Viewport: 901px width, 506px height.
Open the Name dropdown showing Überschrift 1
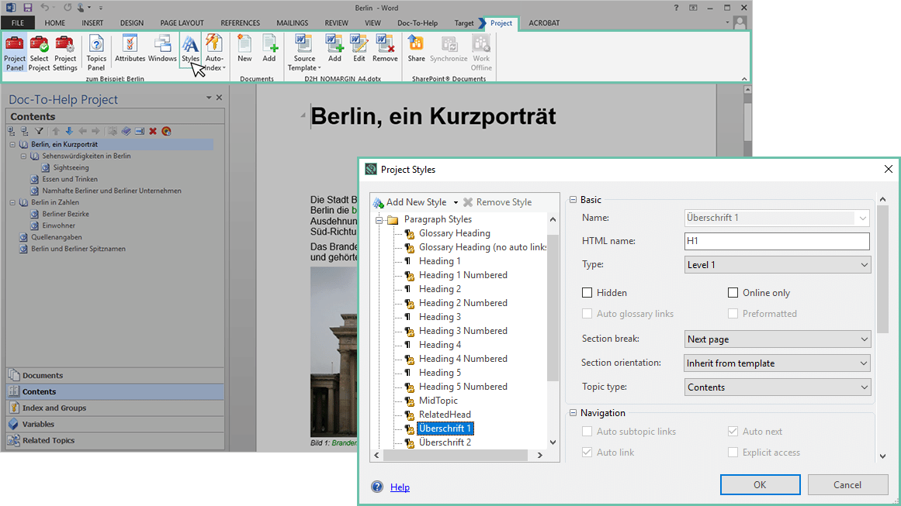(x=777, y=218)
